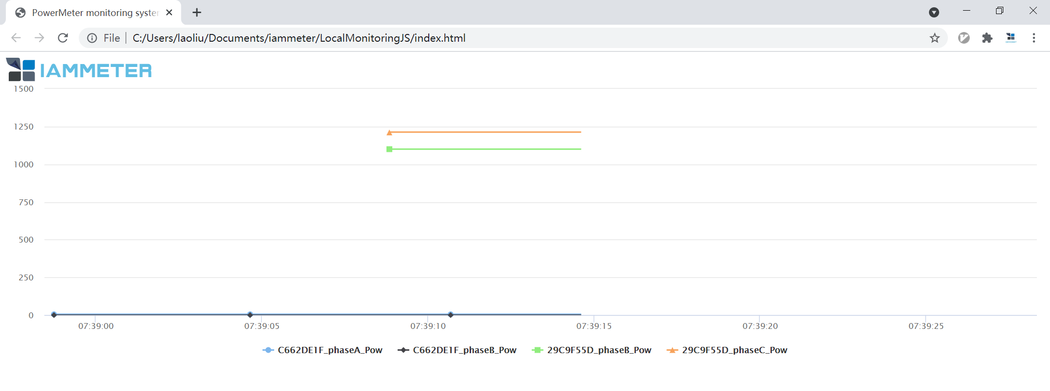Click the gray circular extension icon
This screenshot has width=1050, height=391.
tap(963, 38)
